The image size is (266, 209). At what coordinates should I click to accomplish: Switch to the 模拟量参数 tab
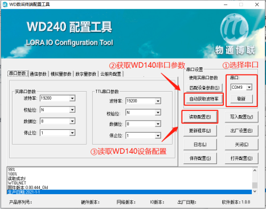tap(61, 74)
